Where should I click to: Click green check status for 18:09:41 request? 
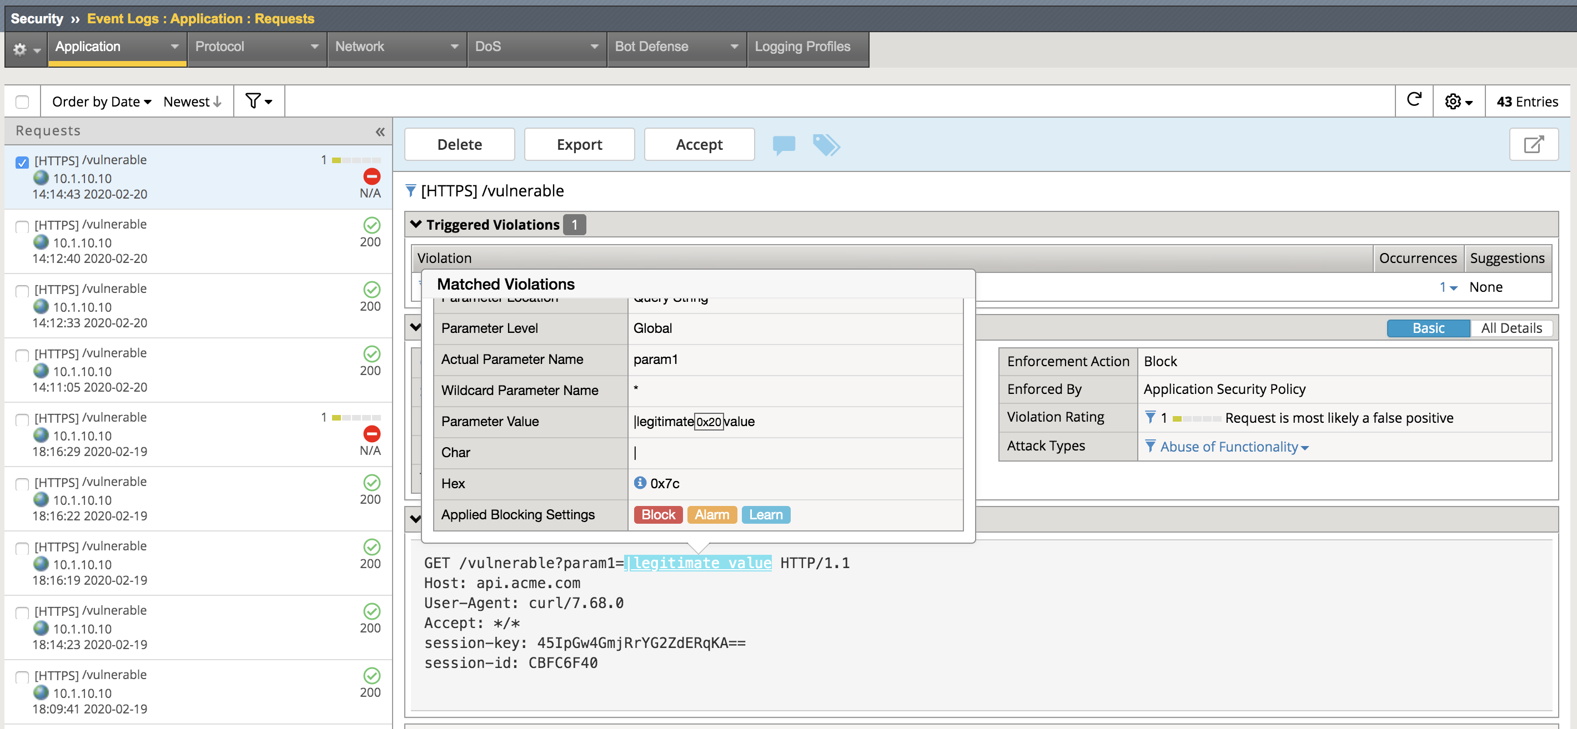coord(371,676)
